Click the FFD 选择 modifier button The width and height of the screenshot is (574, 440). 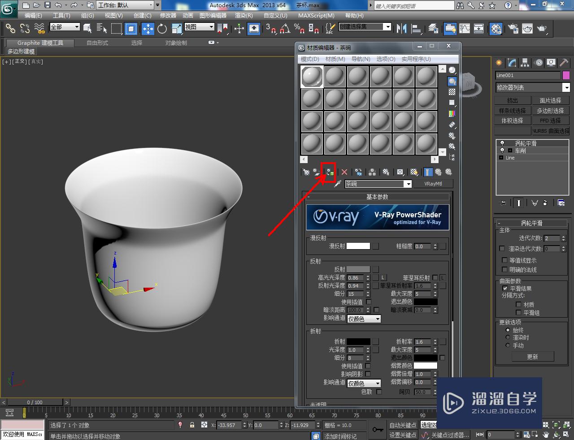coord(551,121)
